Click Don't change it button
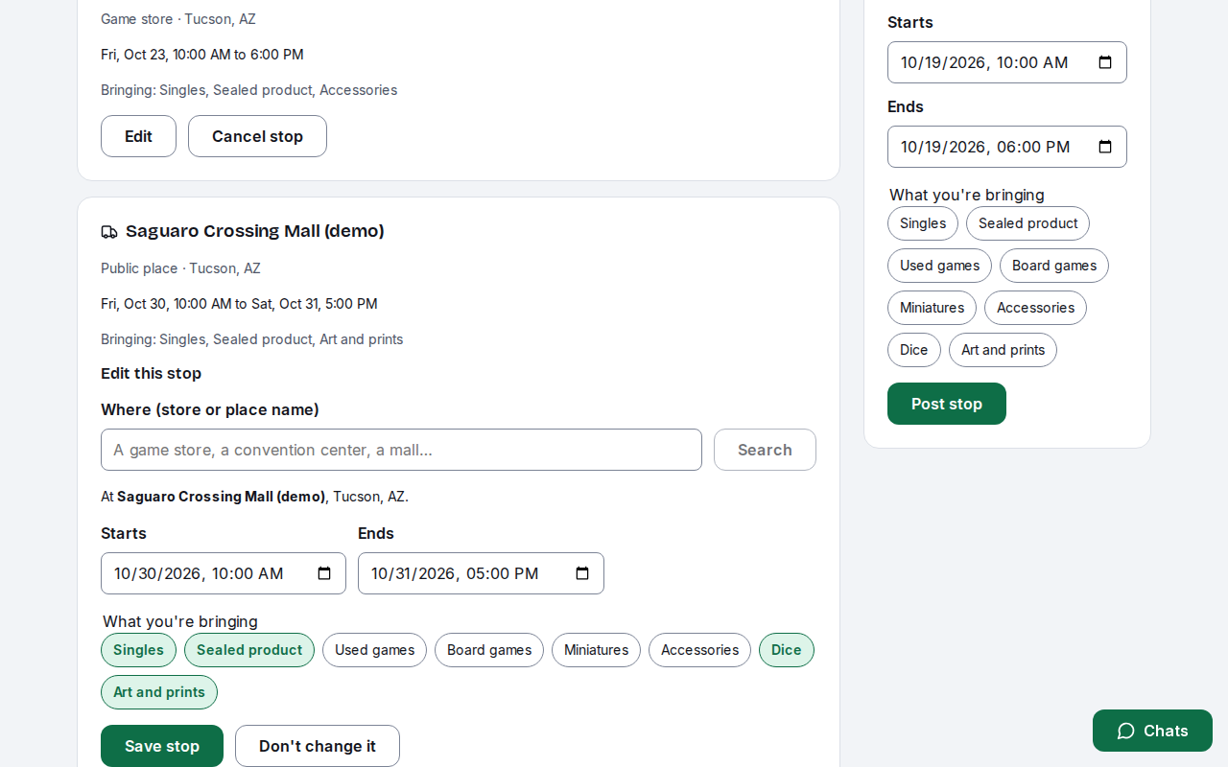Screen dimensions: 1228x767 [x=318, y=746]
